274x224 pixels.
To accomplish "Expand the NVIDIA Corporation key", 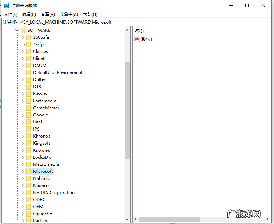I will [23, 193].
